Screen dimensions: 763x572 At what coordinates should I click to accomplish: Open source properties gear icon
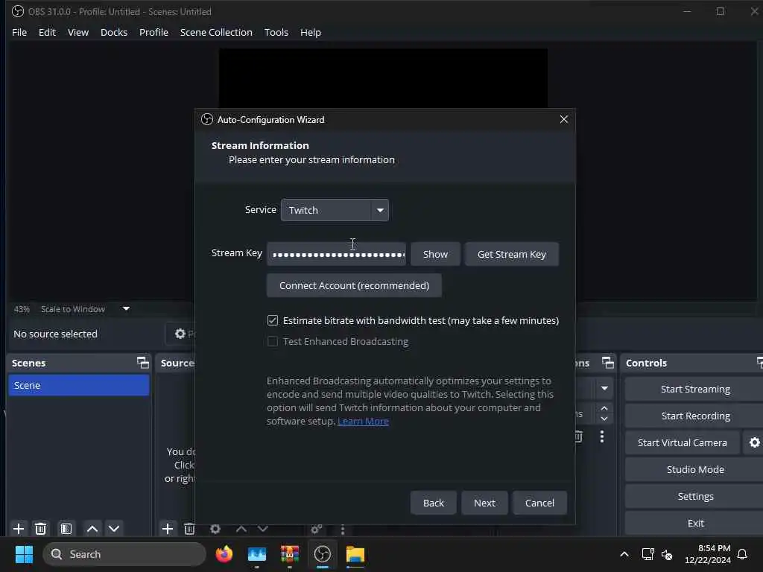pos(215,529)
